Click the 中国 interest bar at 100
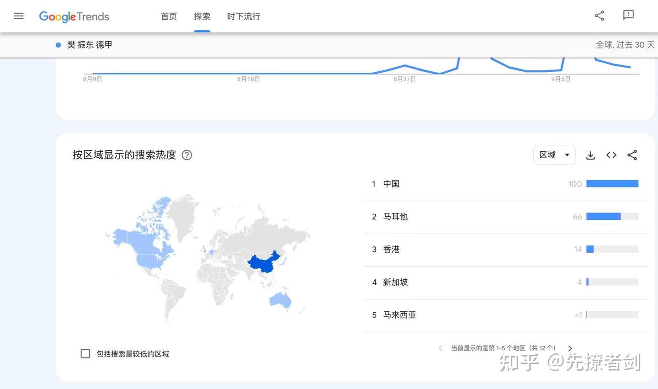 click(612, 184)
